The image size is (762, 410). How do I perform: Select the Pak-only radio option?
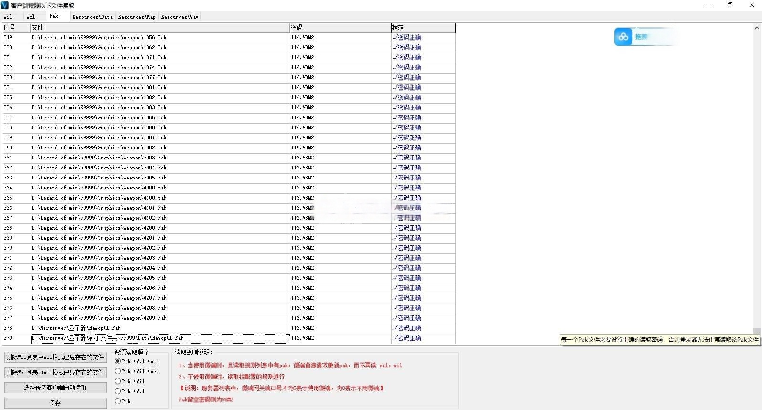pyautogui.click(x=123, y=401)
